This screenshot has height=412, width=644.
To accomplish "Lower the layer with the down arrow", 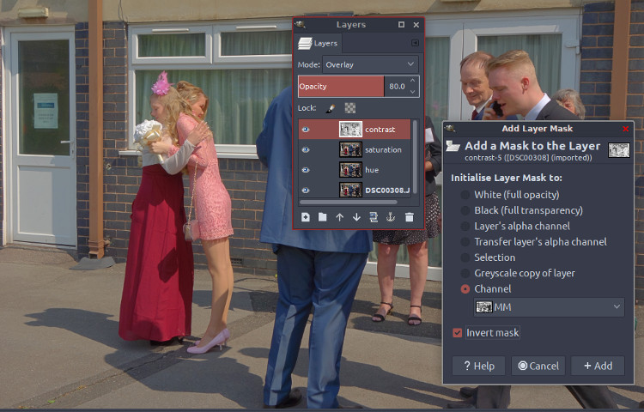I will [x=356, y=217].
